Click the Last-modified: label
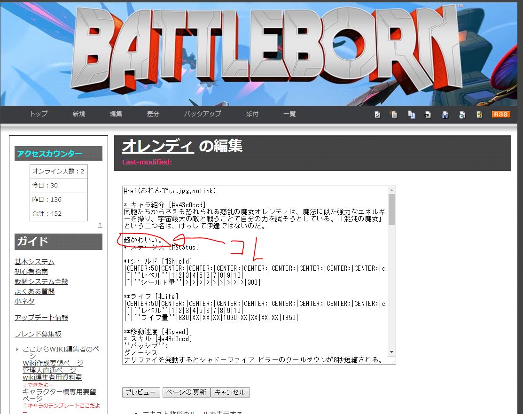Image resolution: width=523 pixels, height=414 pixels. tap(147, 162)
